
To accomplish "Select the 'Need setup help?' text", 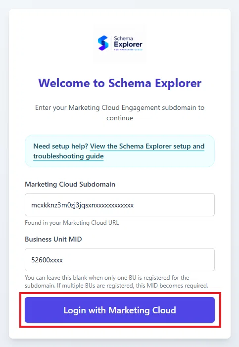I will (x=61, y=147).
